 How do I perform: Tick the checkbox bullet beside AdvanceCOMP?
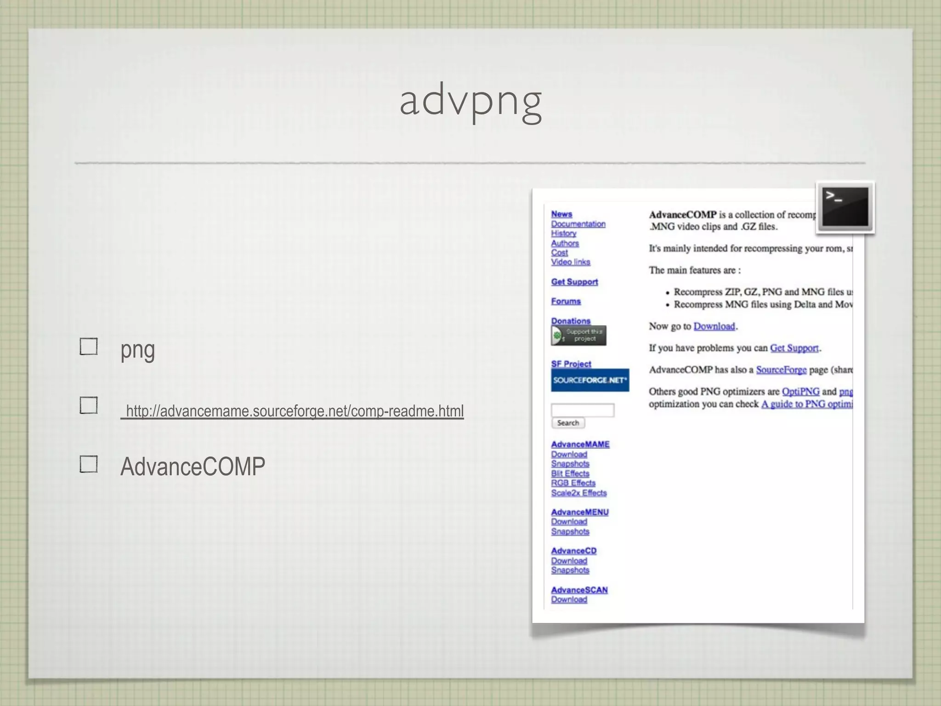(x=89, y=464)
